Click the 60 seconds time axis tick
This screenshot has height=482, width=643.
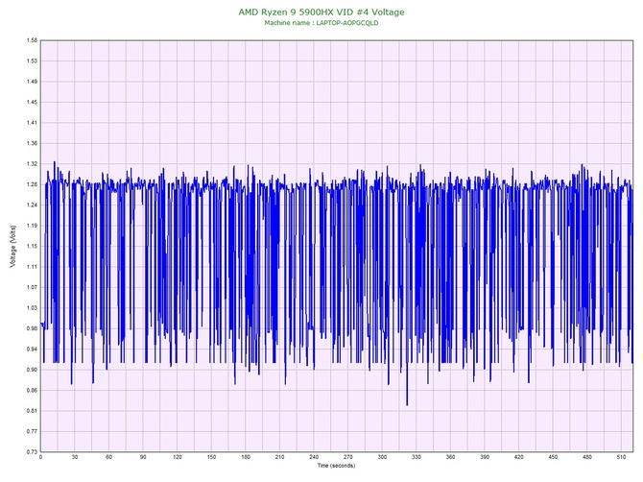click(108, 458)
